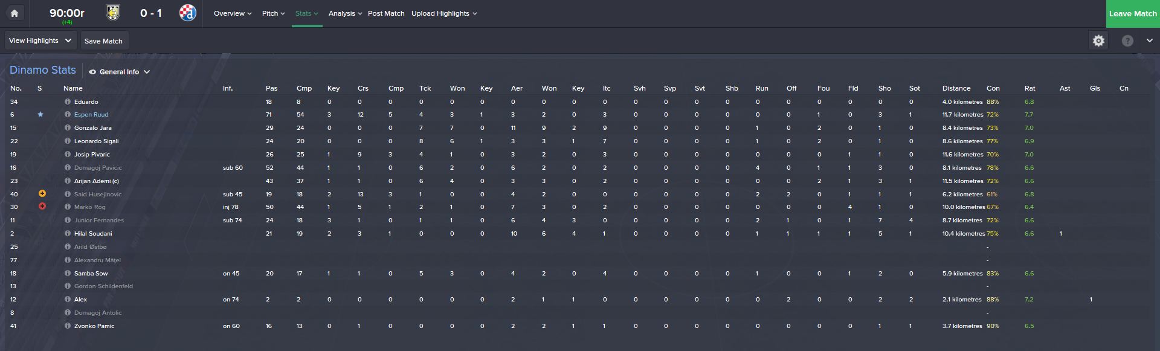Viewport: 1160px width, 351px height.
Task: Click the home icon button
Action: coord(14,13)
